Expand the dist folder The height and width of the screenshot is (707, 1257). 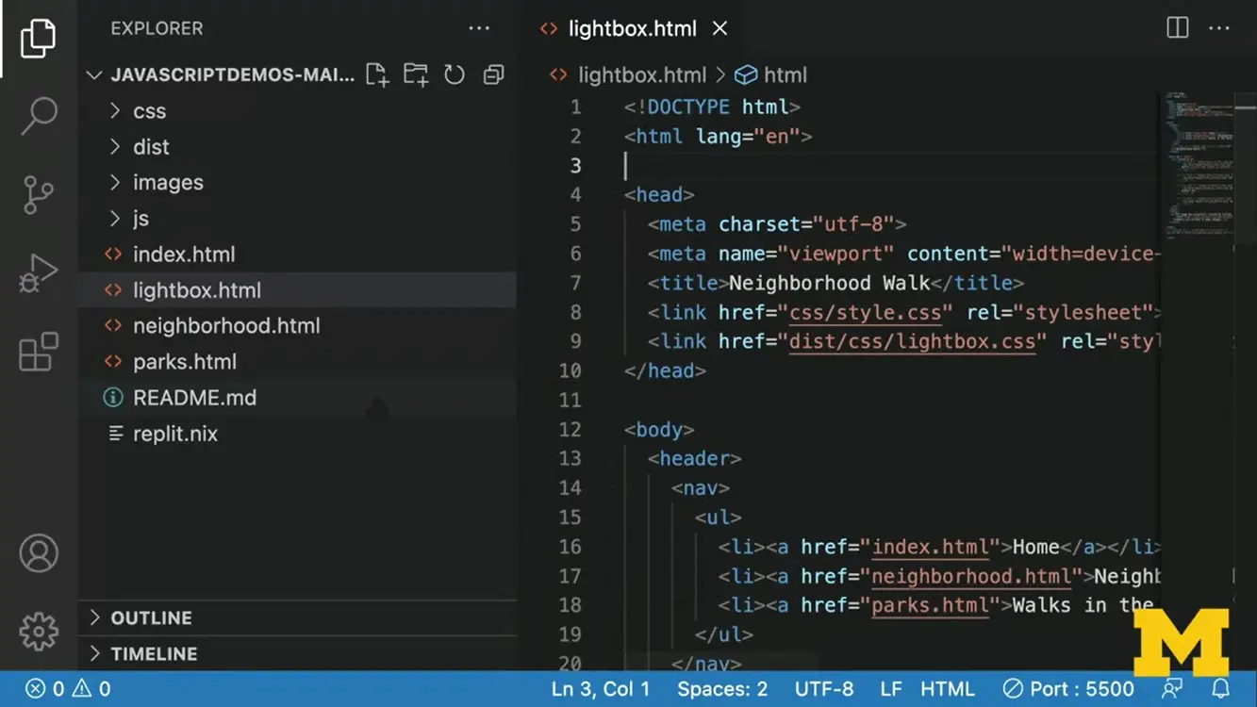(x=297, y=147)
